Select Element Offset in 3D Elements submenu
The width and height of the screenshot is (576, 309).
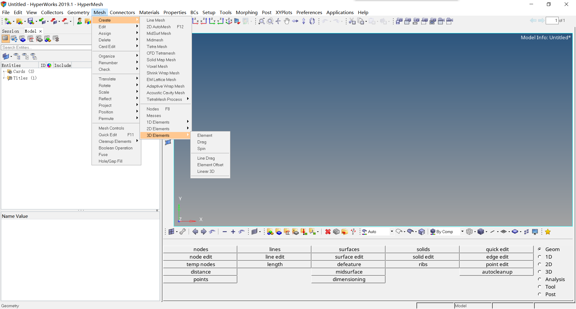click(x=210, y=165)
